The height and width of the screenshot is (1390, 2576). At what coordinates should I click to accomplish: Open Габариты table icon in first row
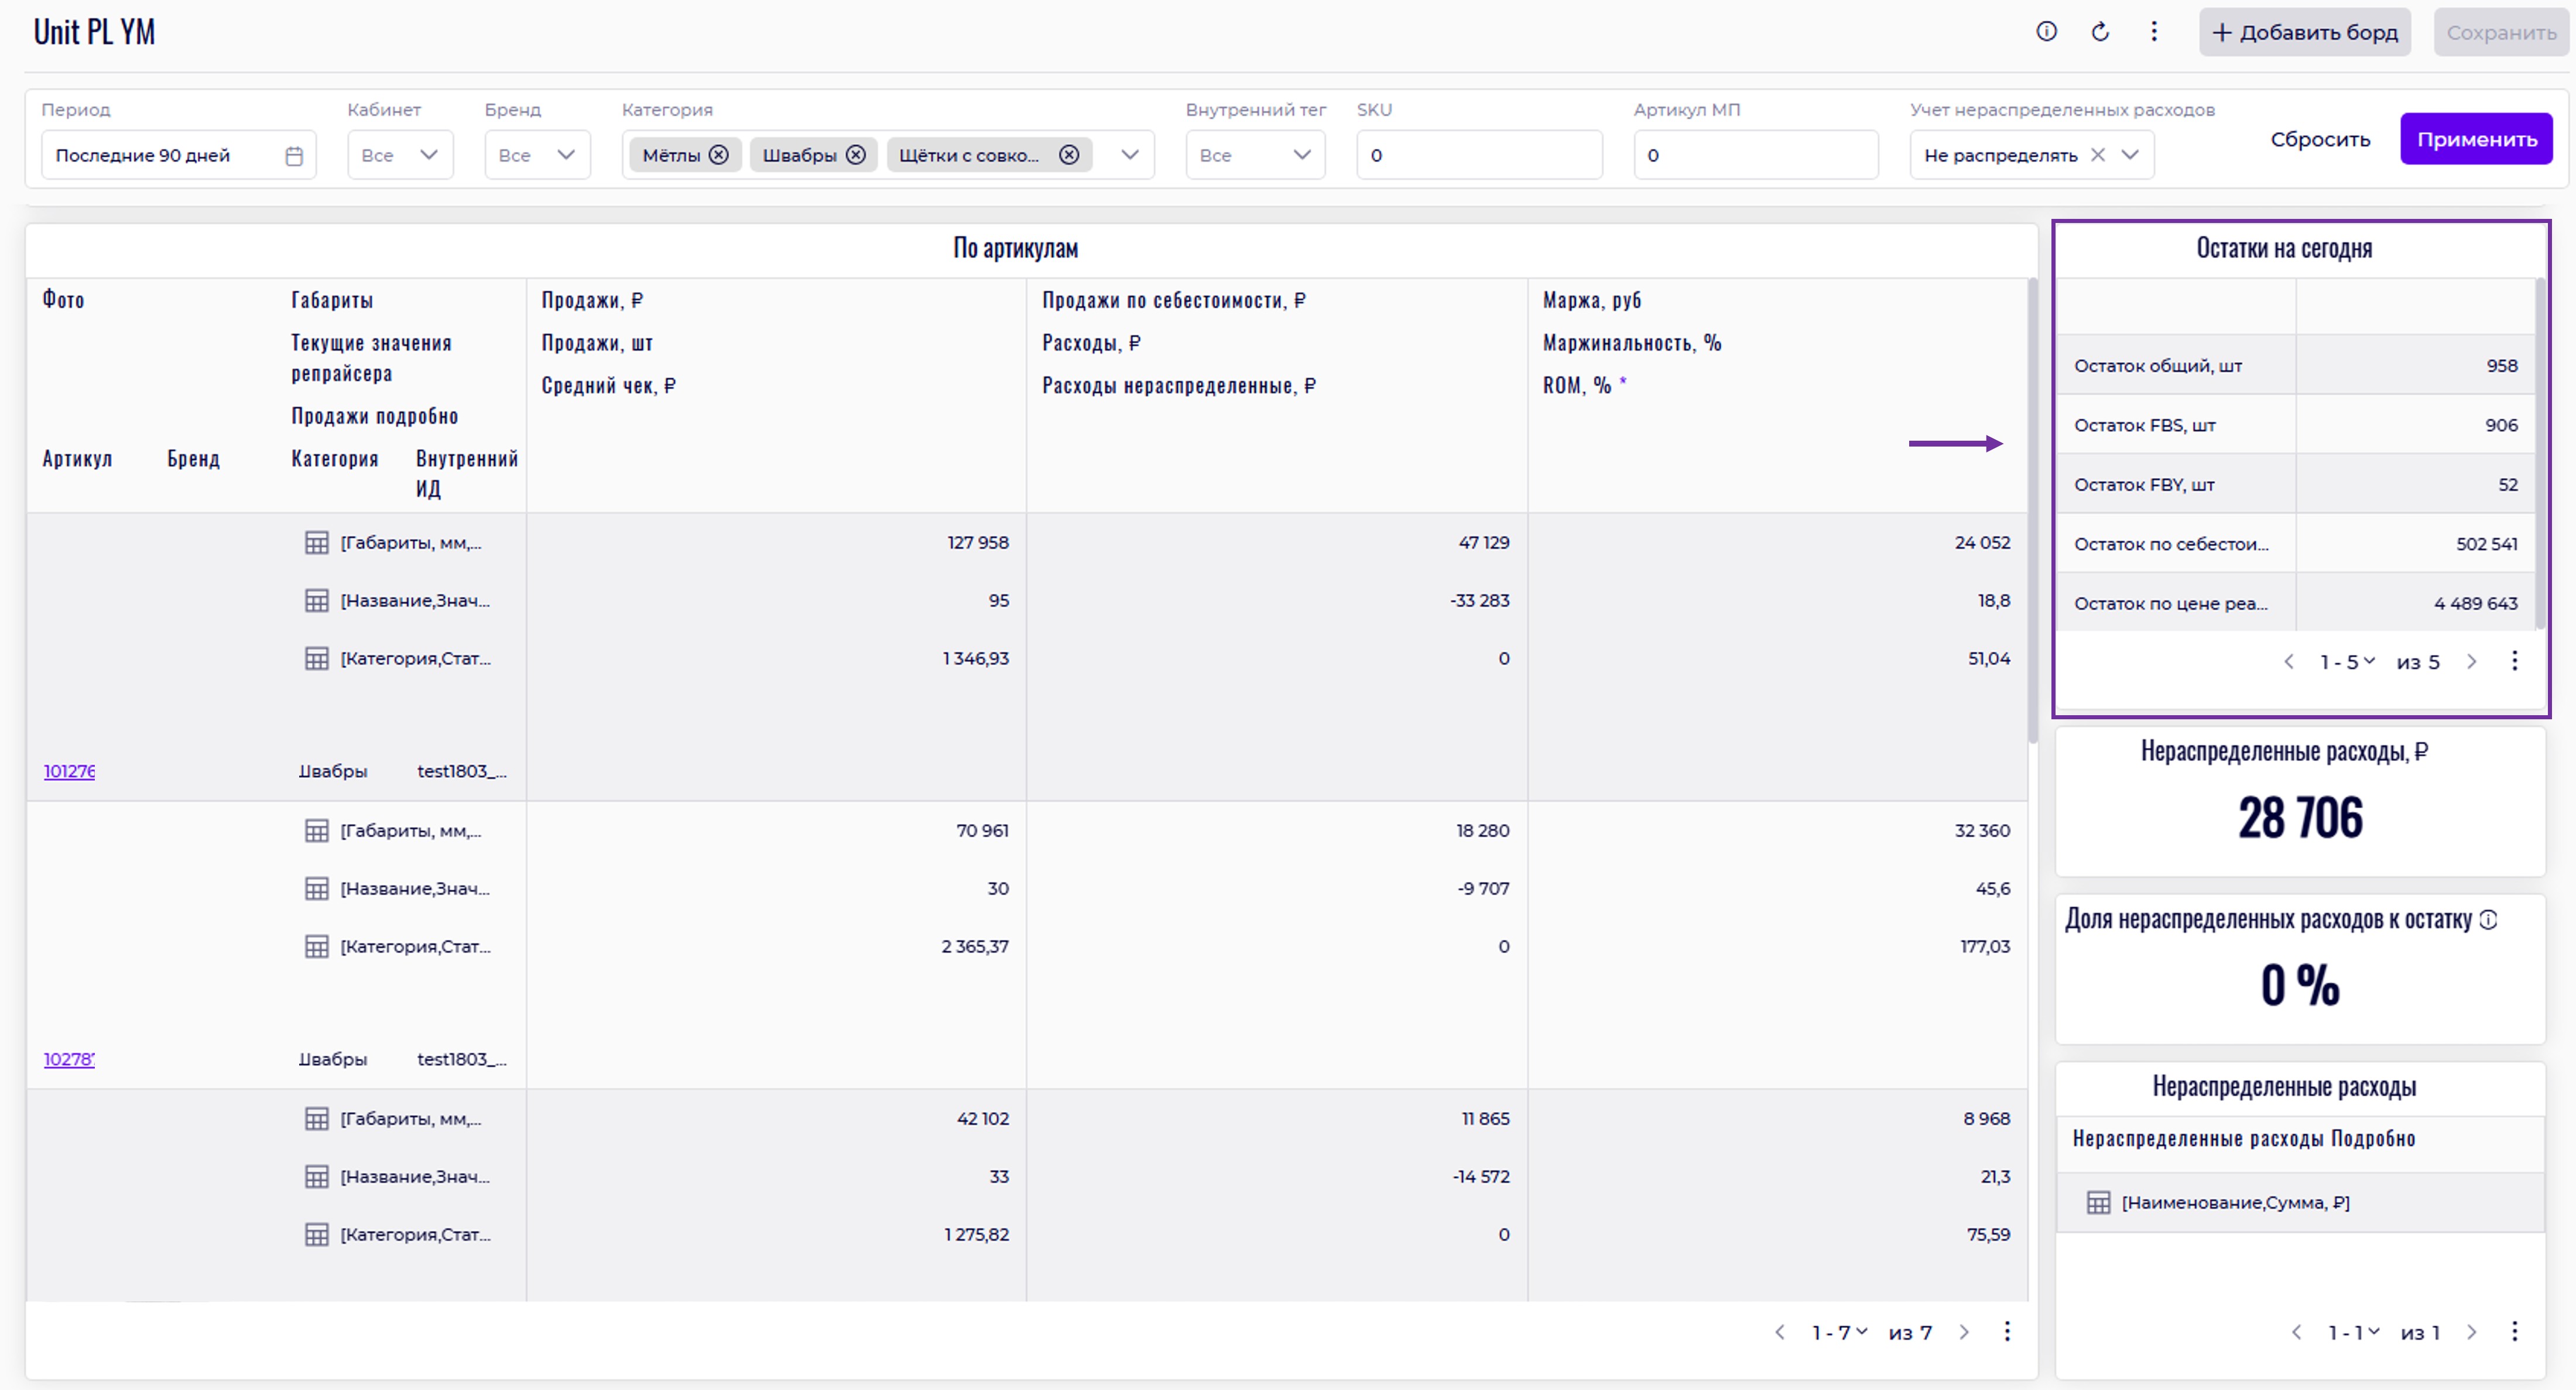pos(316,543)
